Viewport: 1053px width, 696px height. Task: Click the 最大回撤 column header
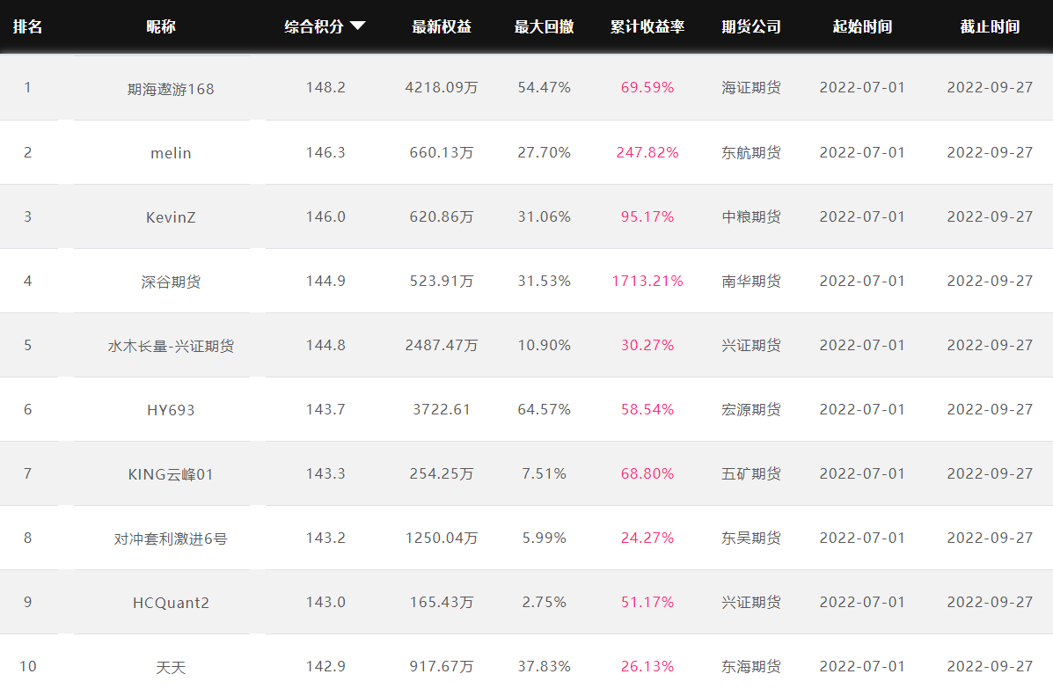pyautogui.click(x=544, y=27)
